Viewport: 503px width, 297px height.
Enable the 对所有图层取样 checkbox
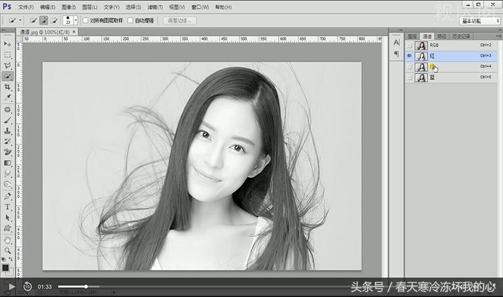coord(86,20)
